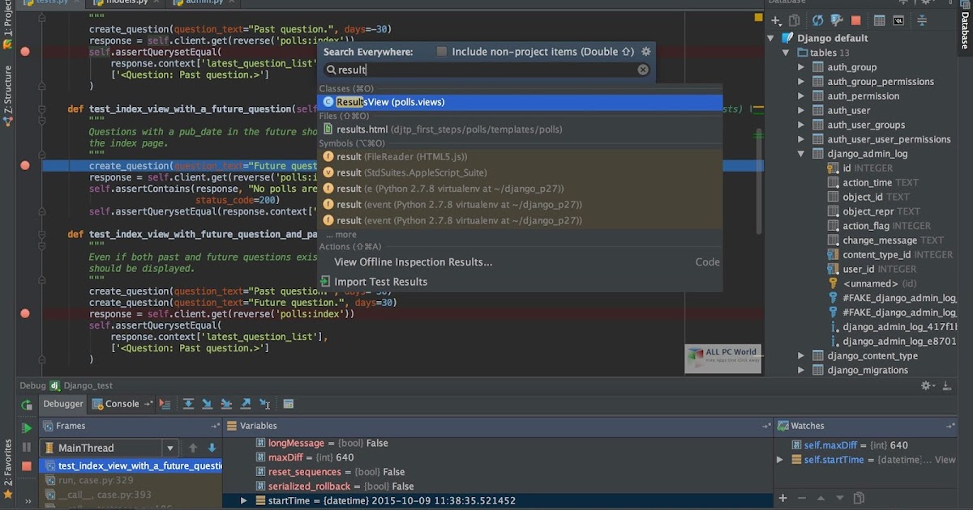Expand the startTime variable node
This screenshot has width=973, height=510.
coord(243,501)
